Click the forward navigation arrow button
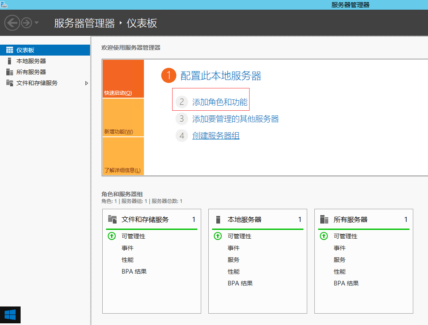This screenshot has width=428, height=325. click(27, 23)
